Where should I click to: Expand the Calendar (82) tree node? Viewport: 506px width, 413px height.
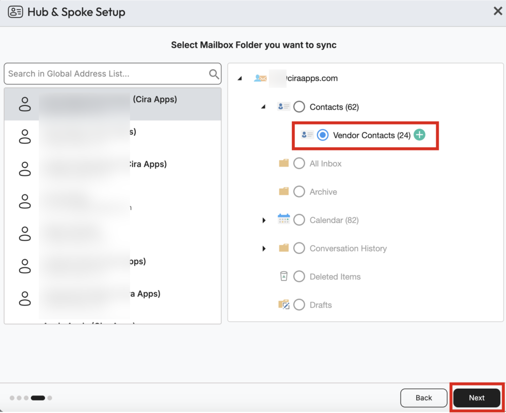(x=264, y=220)
